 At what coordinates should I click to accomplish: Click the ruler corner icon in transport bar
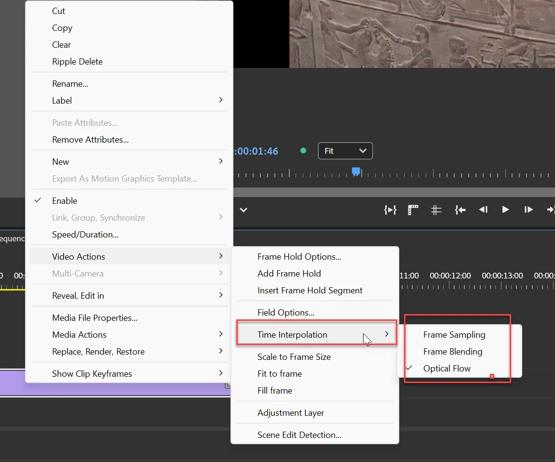pyautogui.click(x=413, y=210)
